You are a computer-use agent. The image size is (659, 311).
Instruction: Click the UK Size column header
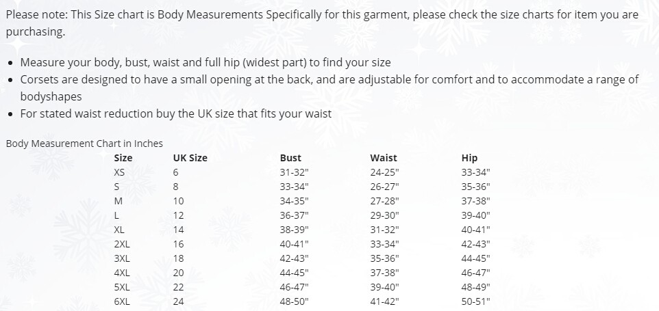tap(190, 158)
